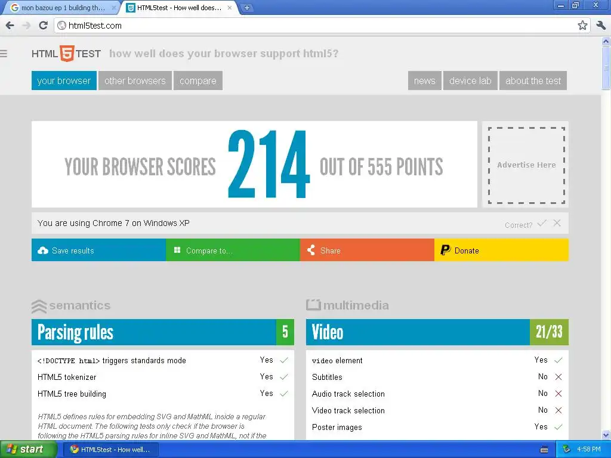
Task: Click HTML5 tree building row
Action: [x=163, y=394]
